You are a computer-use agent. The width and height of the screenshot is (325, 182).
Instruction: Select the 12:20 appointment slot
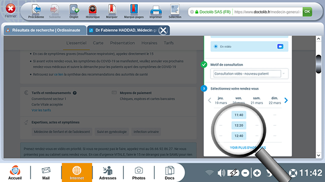point(239,125)
